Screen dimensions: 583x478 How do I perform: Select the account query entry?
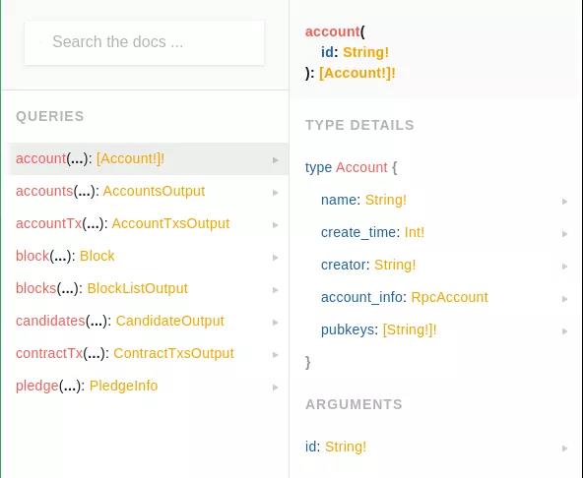coord(148,159)
